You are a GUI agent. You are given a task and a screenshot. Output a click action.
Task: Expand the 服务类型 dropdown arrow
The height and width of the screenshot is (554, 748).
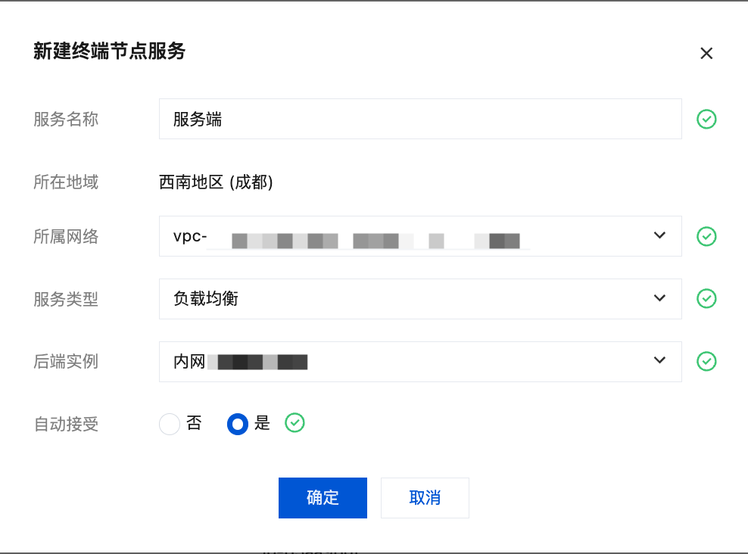click(659, 298)
